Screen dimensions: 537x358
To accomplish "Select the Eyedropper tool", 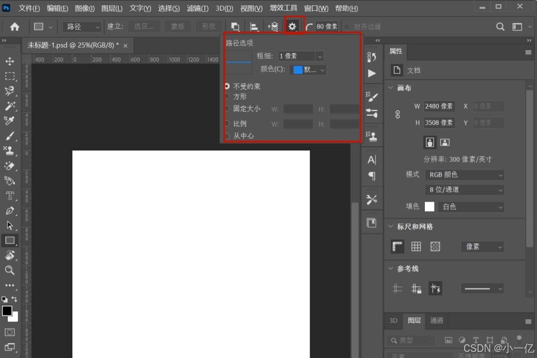I will click(10, 121).
